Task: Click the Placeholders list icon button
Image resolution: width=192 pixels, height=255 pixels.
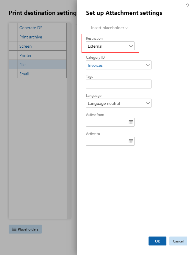Action: coord(25,229)
